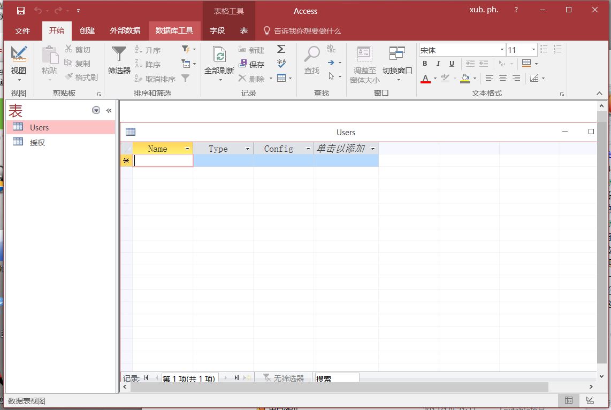Click 保存 (Save record) in the 记录 group
Viewport: 611px width, 410px height.
[251, 64]
